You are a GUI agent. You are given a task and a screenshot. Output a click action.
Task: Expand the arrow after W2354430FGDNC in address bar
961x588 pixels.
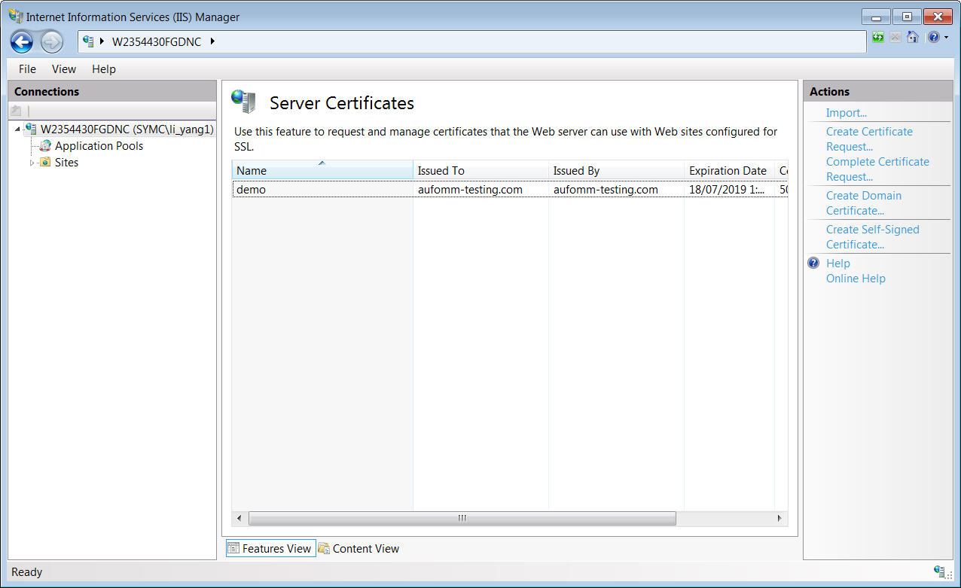point(212,42)
